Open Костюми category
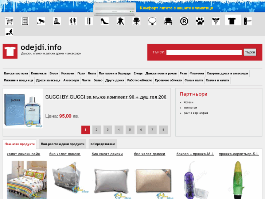Screen dimensions: 265x199 [67, 73]
